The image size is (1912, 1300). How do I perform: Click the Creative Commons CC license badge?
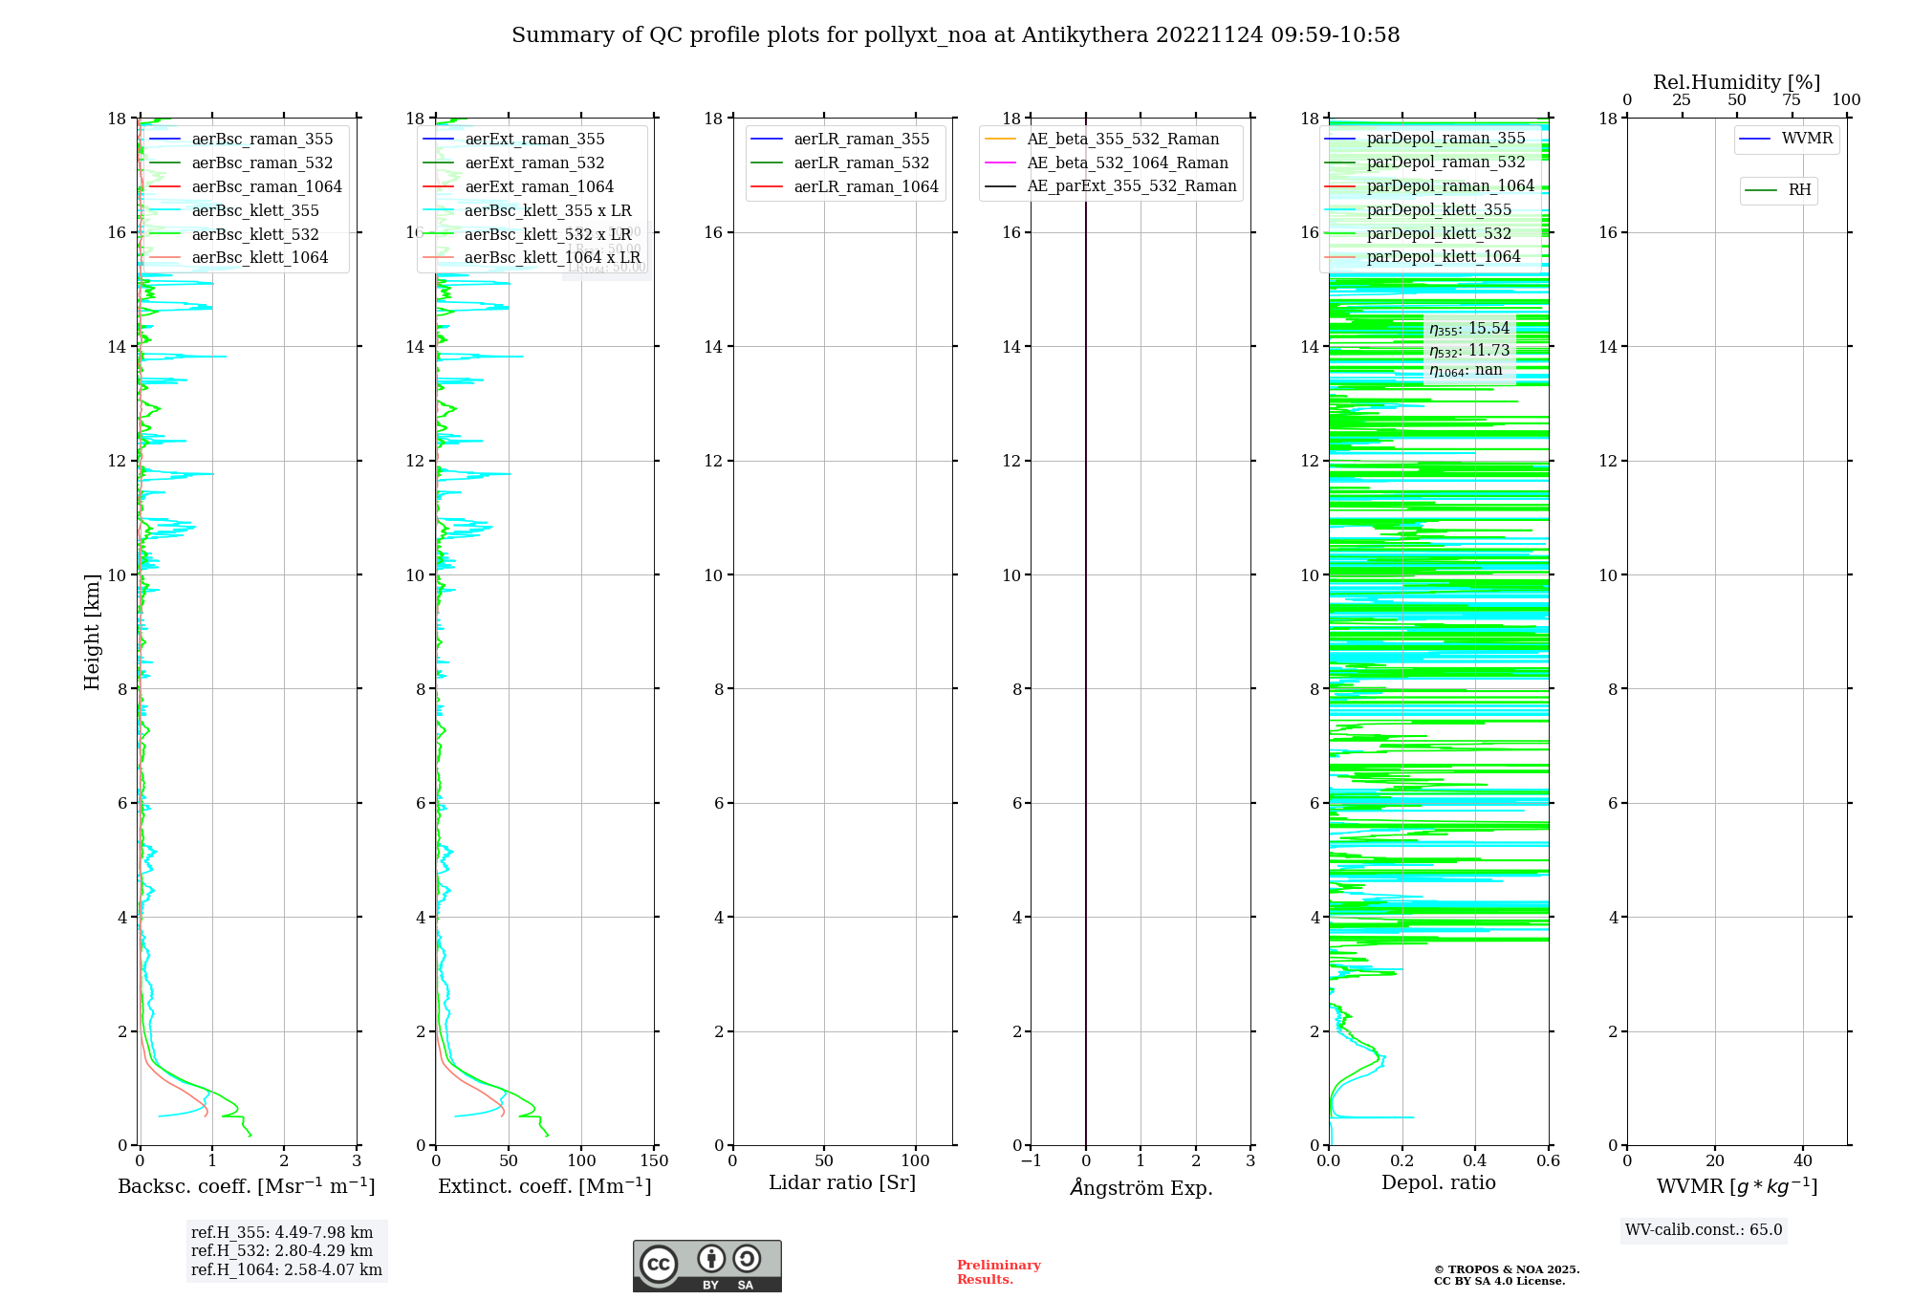tap(706, 1266)
